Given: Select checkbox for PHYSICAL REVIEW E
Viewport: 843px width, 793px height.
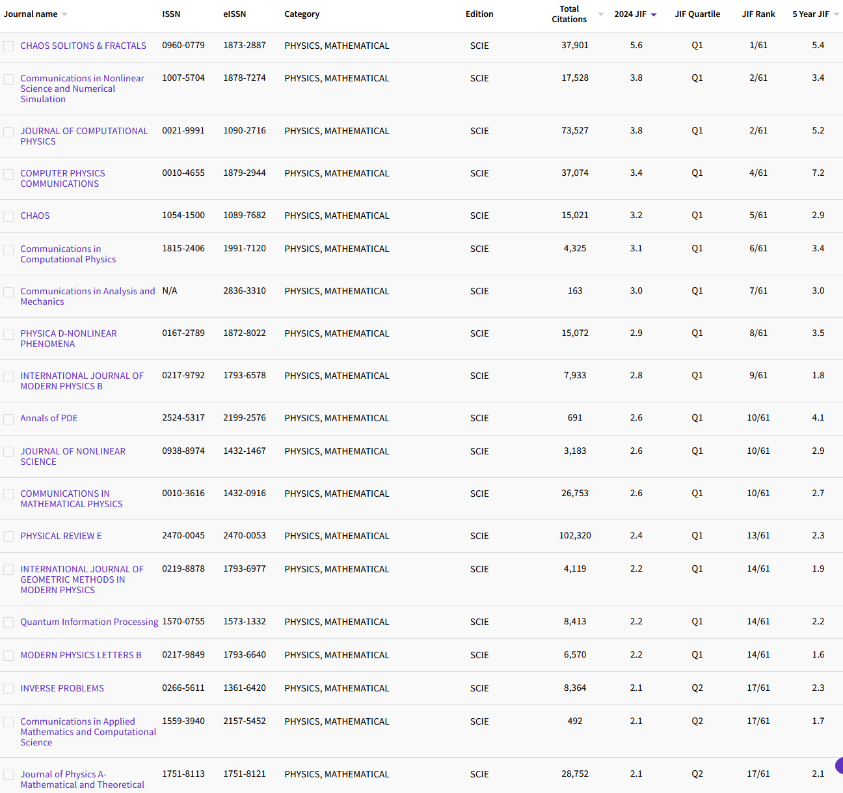Looking at the screenshot, I should tap(8, 536).
